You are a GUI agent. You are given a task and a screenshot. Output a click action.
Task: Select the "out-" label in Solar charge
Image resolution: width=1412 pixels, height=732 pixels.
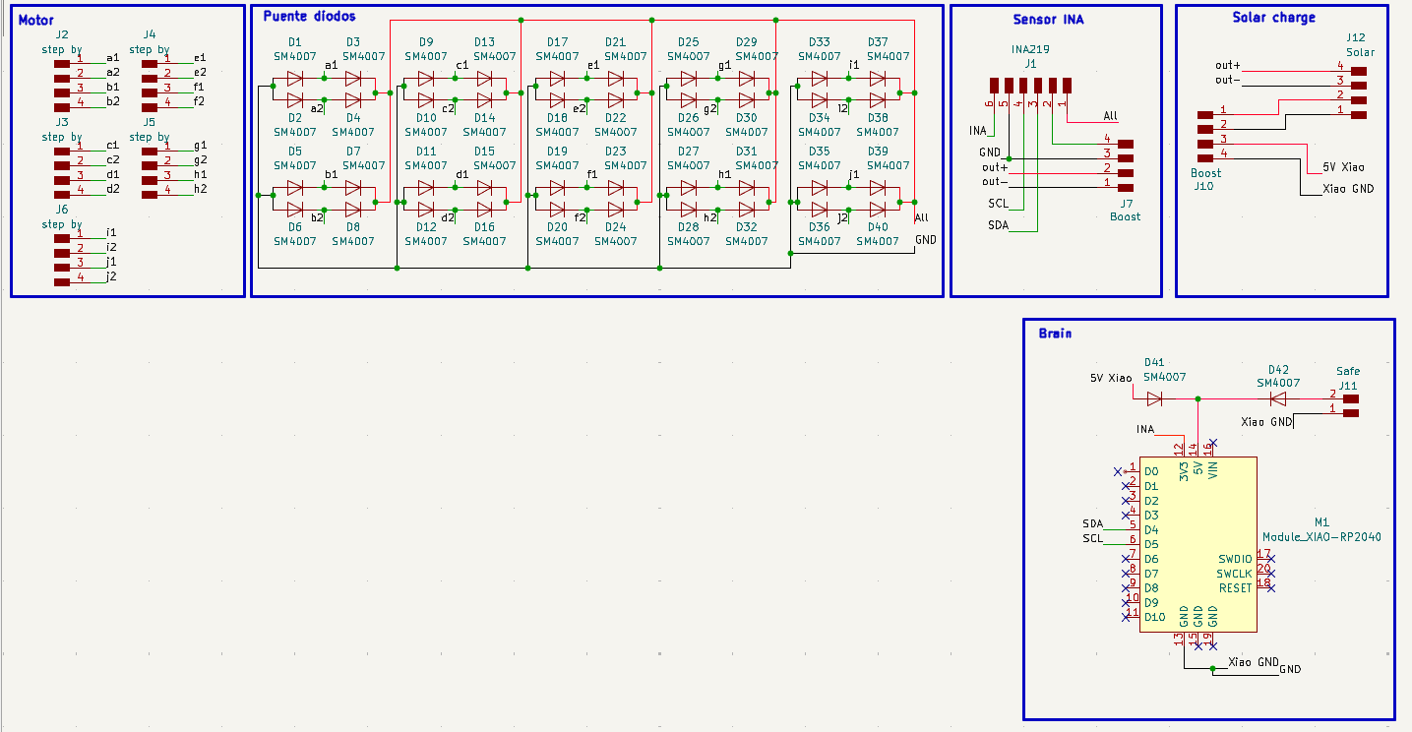click(x=1228, y=80)
